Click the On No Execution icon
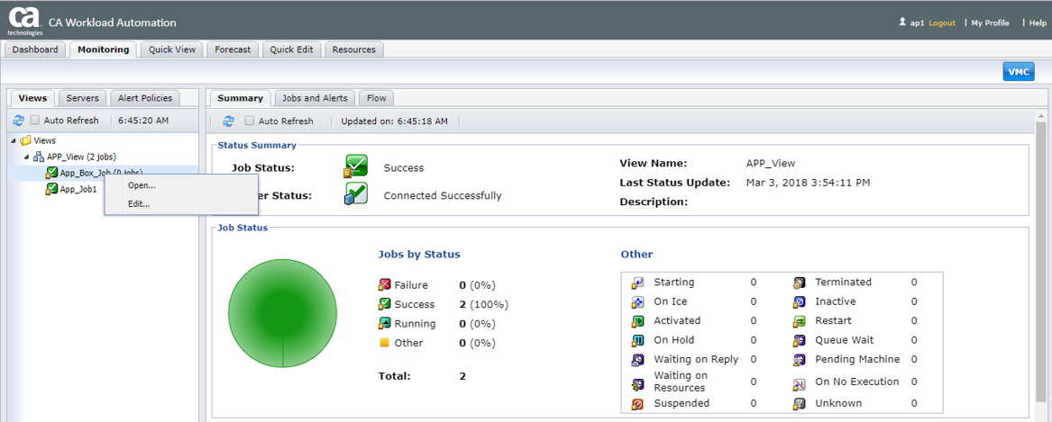 [799, 384]
